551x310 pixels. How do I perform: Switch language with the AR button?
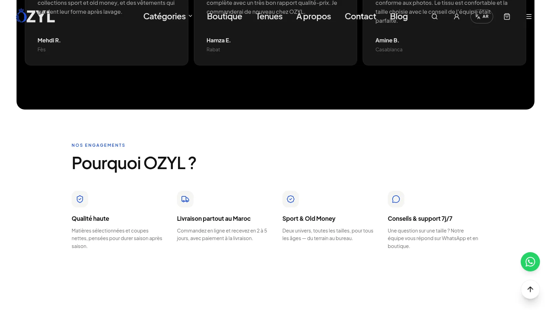(482, 17)
